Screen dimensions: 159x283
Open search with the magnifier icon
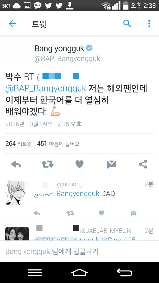[x=127, y=24]
